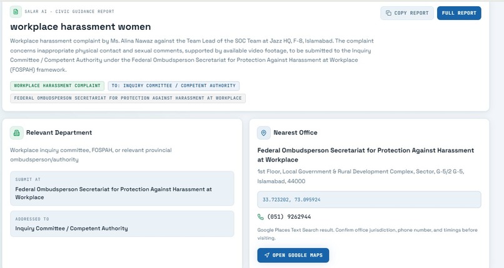This screenshot has height=268, width=504.
Task: Click the Salar AI document icon
Action: click(x=16, y=12)
